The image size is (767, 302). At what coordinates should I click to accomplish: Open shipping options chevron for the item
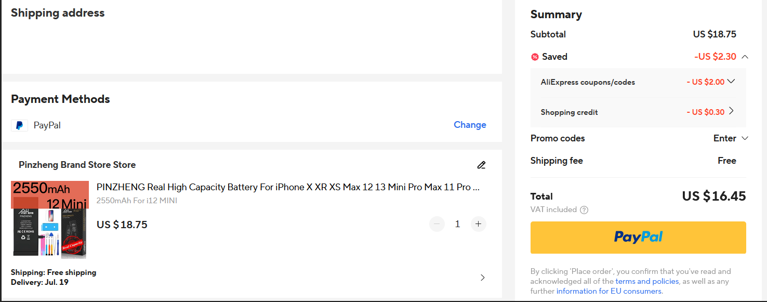(x=482, y=278)
